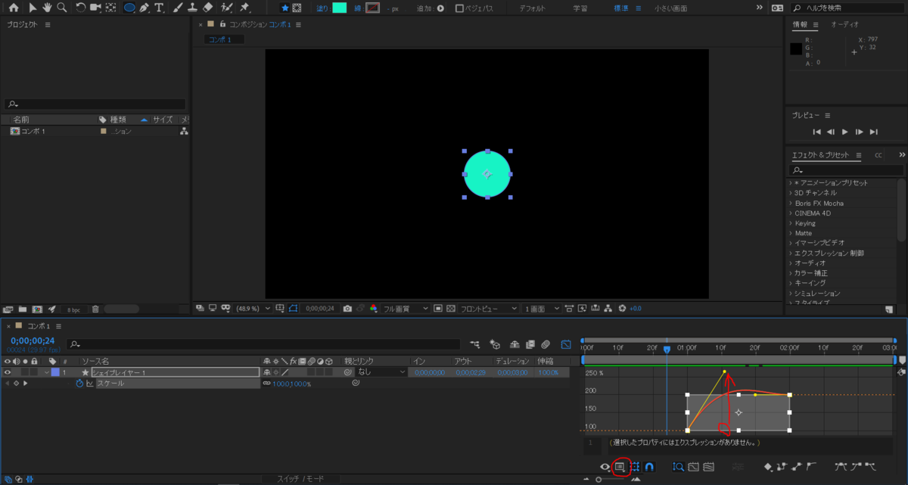Select the Hand tool
Viewport: 908px width, 485px height.
[47, 8]
